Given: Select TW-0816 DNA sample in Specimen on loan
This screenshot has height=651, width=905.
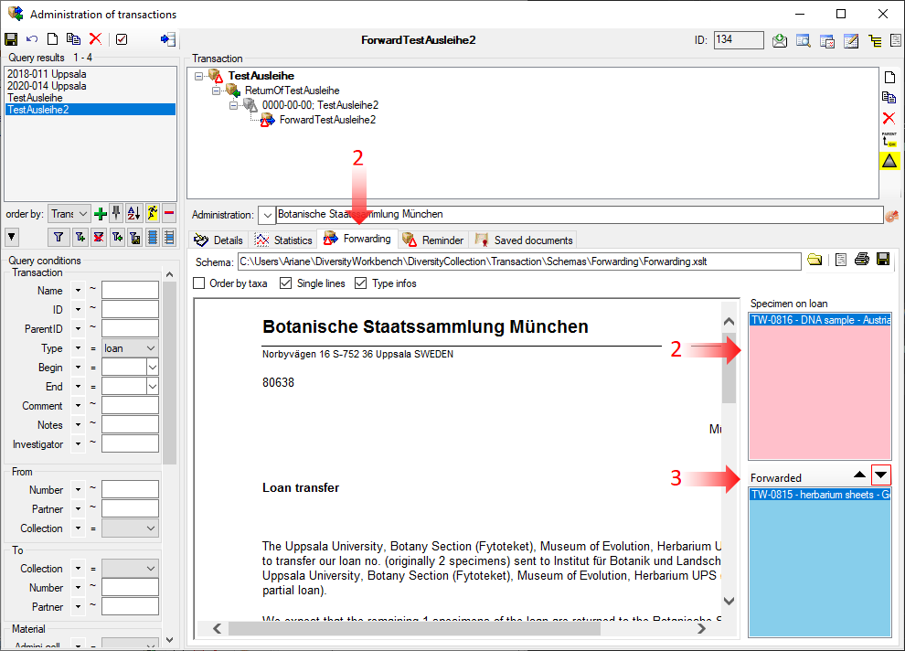Looking at the screenshot, I should (x=820, y=320).
